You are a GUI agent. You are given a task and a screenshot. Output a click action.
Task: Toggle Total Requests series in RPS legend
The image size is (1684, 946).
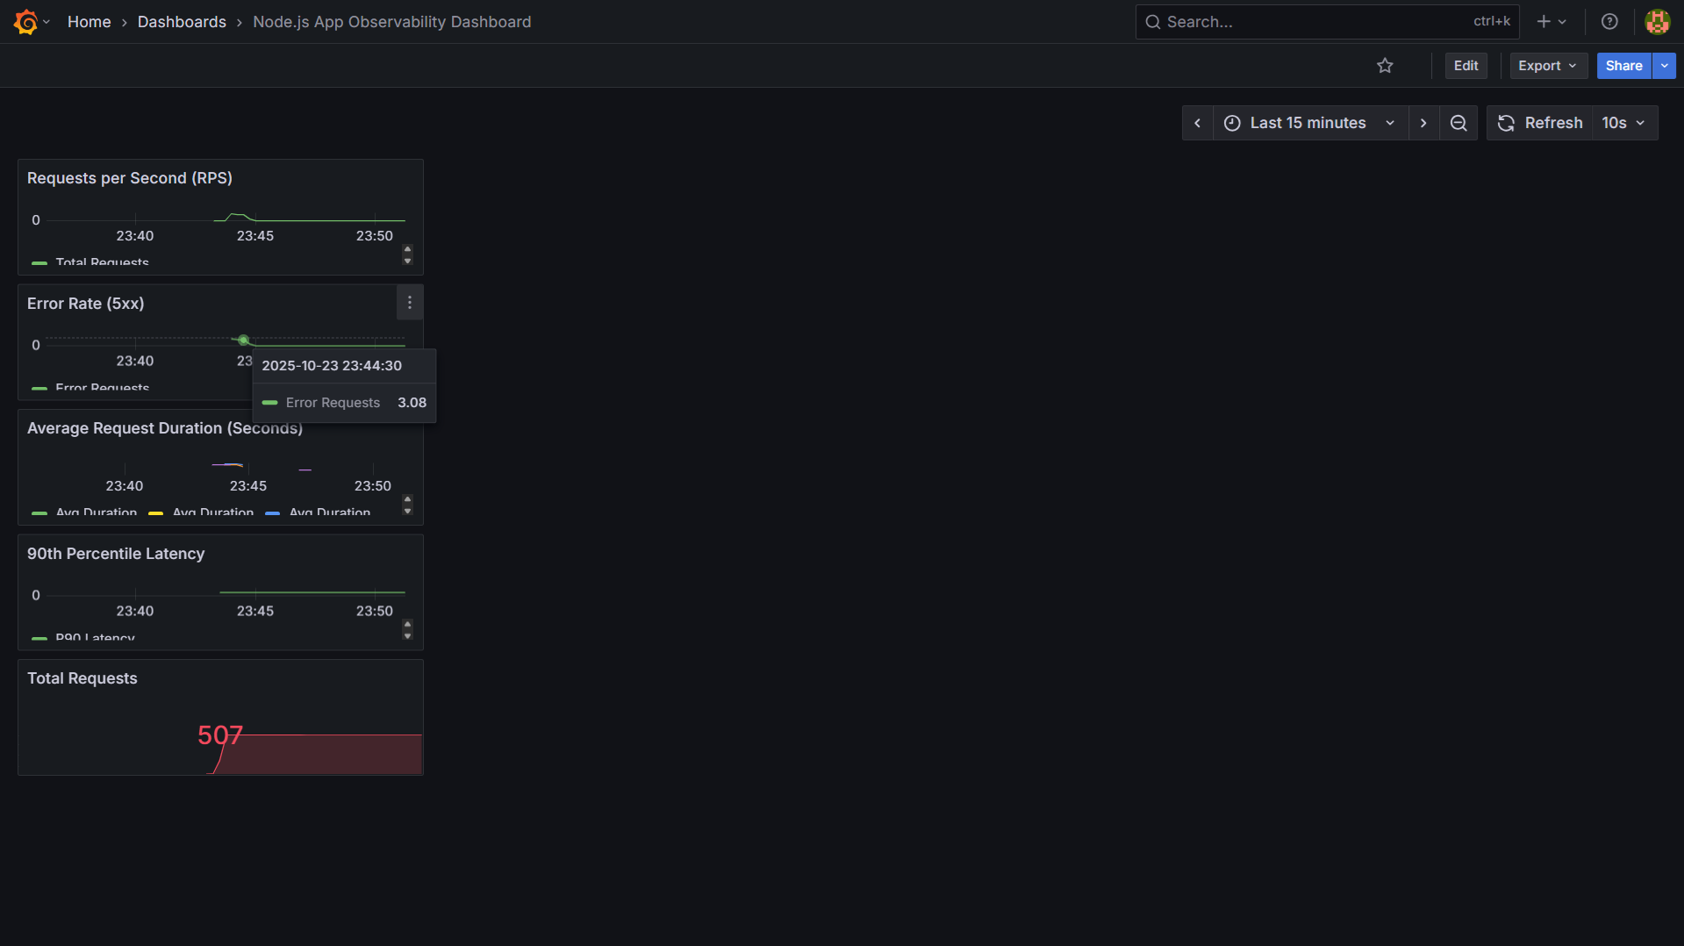coord(102,262)
